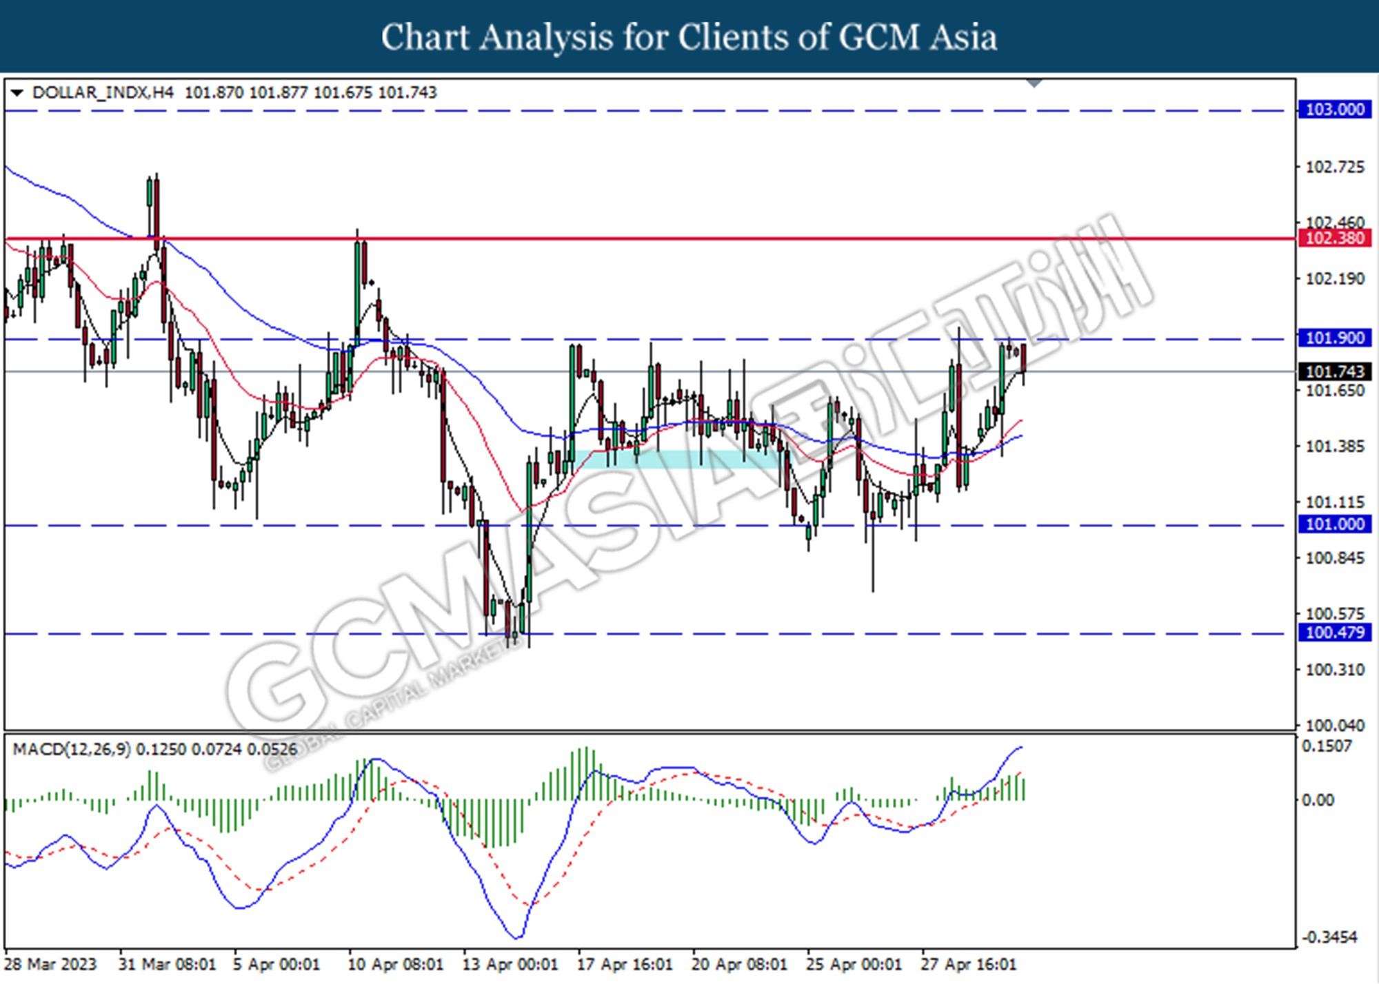Click the chart shift triangle marker
The height and width of the screenshot is (984, 1379).
[1034, 83]
